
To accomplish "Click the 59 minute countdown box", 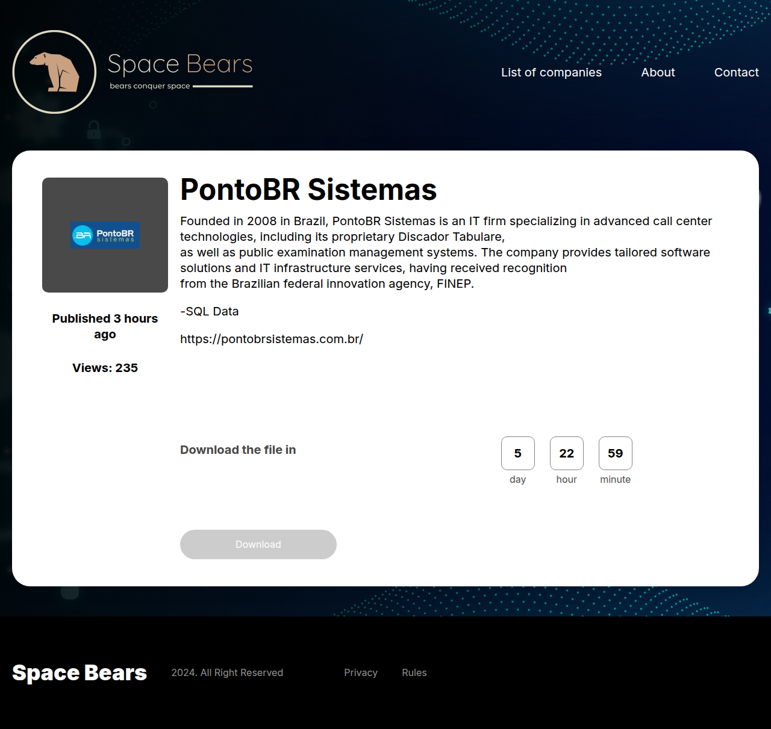I will (x=616, y=453).
